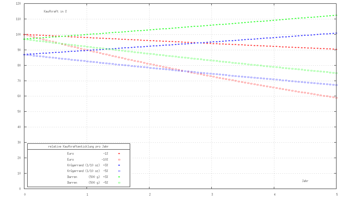Click the x-axis tick label 3
348x204 pixels.
coord(212,195)
